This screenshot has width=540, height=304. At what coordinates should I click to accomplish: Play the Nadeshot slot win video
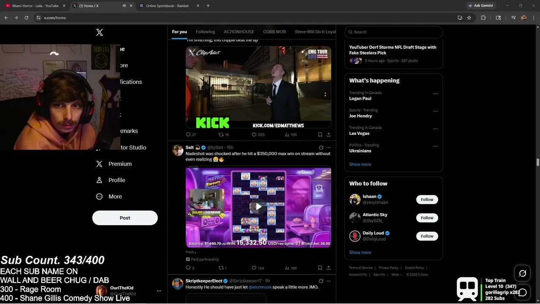(x=258, y=207)
